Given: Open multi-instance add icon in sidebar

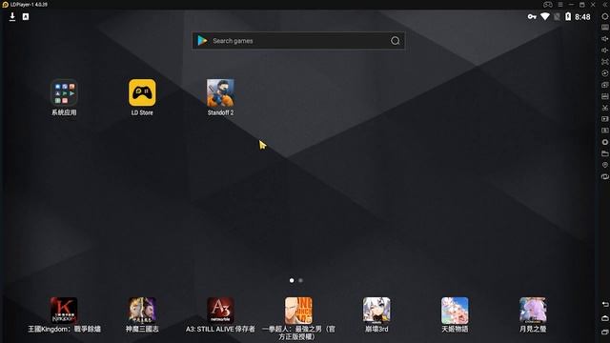Looking at the screenshot, I should pyautogui.click(x=605, y=85).
